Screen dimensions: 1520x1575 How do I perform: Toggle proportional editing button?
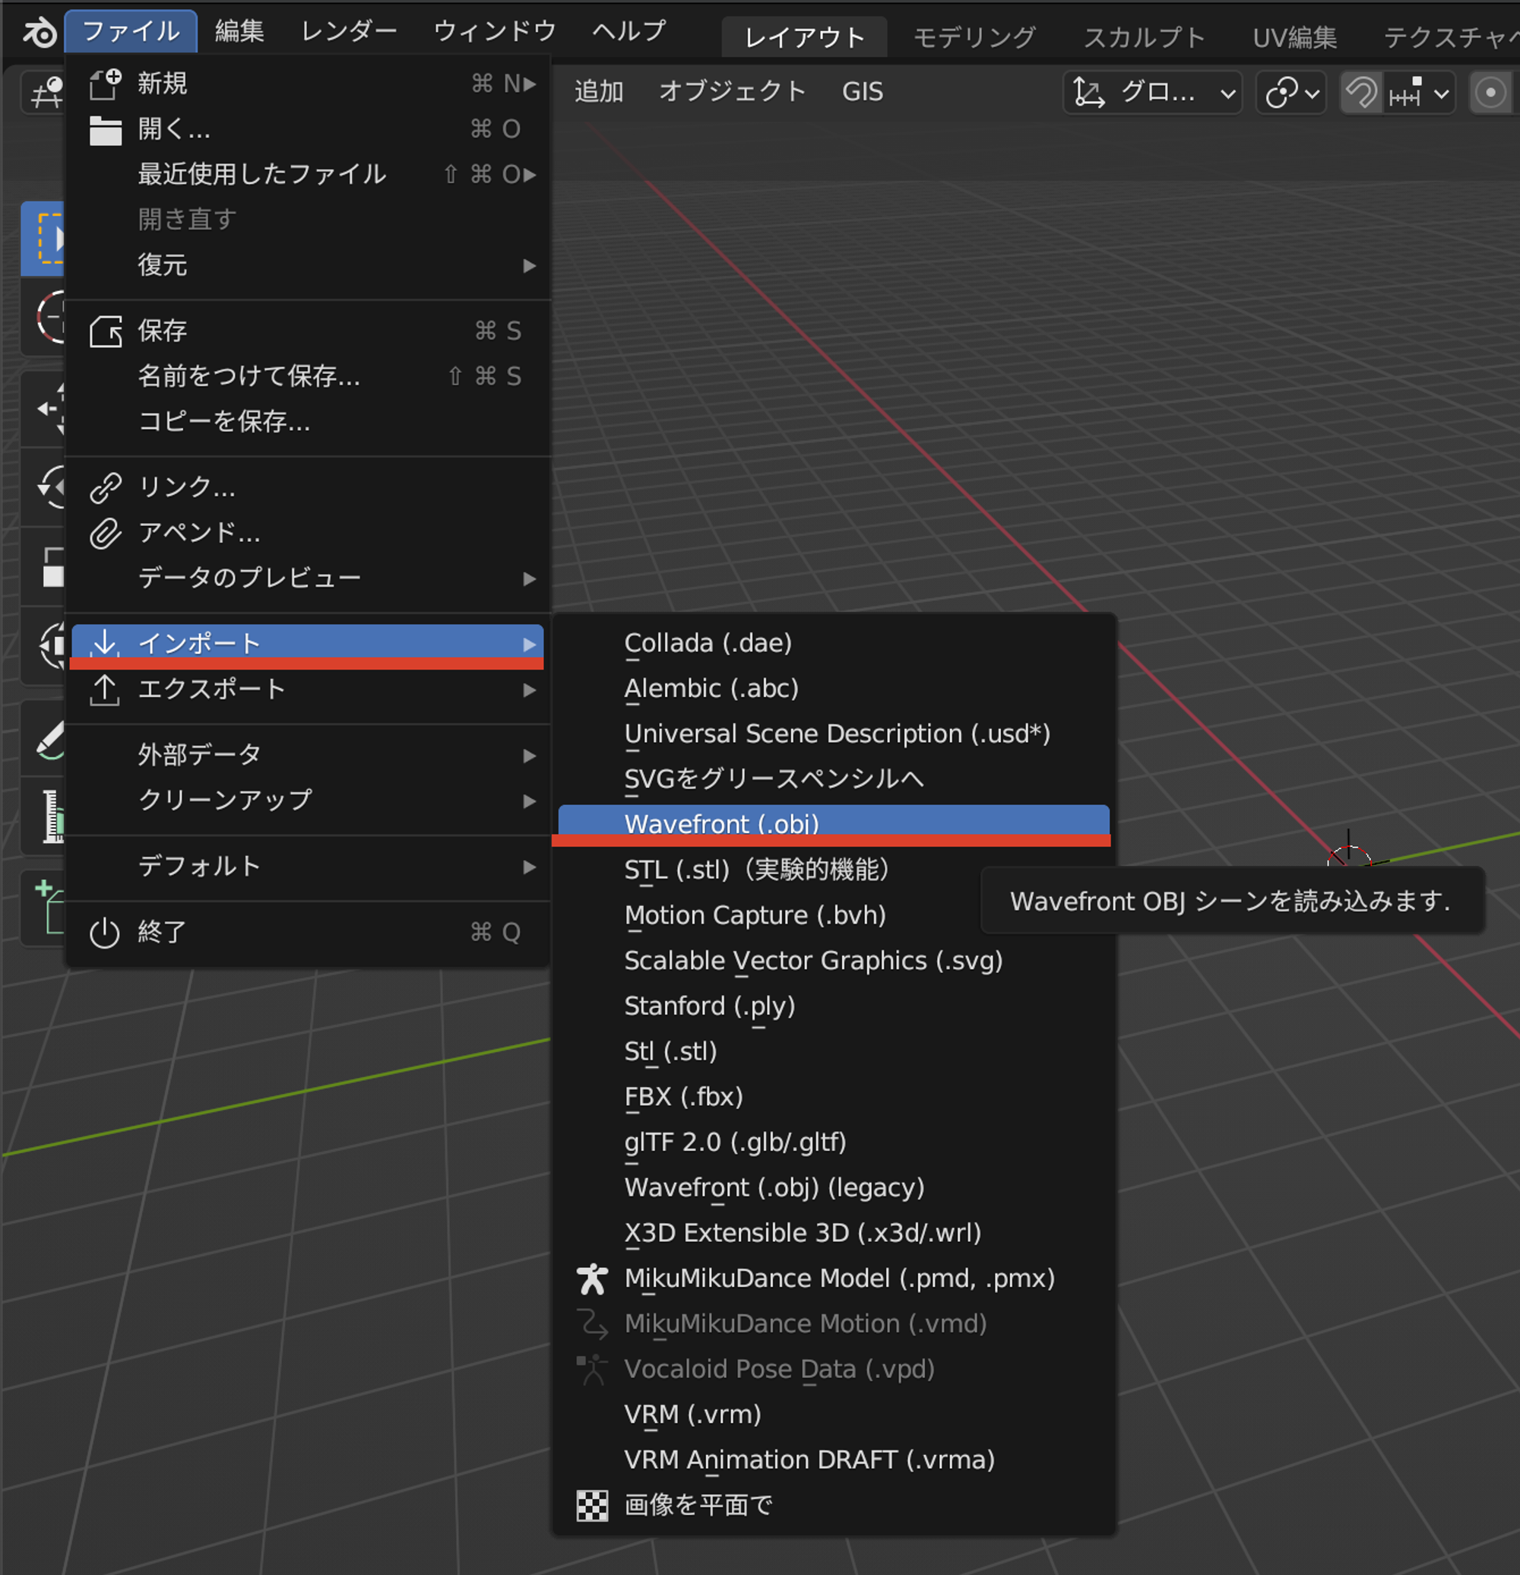(x=1490, y=93)
